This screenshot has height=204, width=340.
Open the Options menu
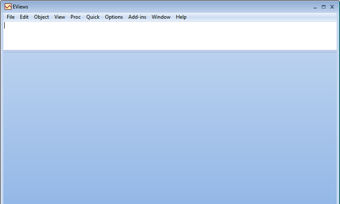pos(114,17)
